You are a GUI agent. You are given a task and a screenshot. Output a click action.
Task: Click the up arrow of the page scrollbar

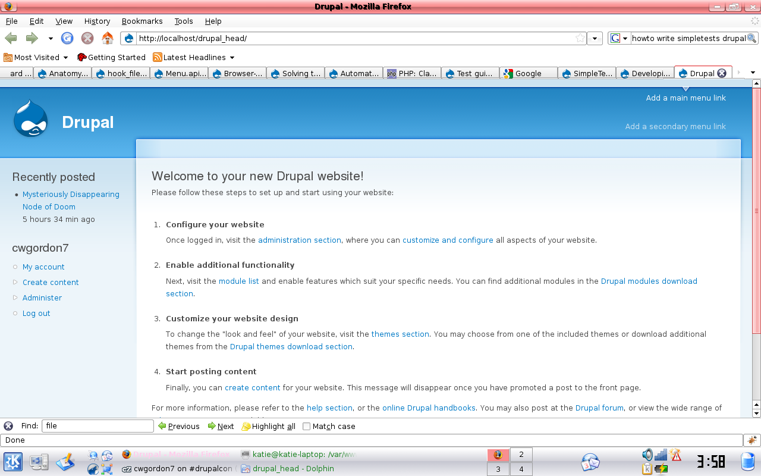(757, 84)
